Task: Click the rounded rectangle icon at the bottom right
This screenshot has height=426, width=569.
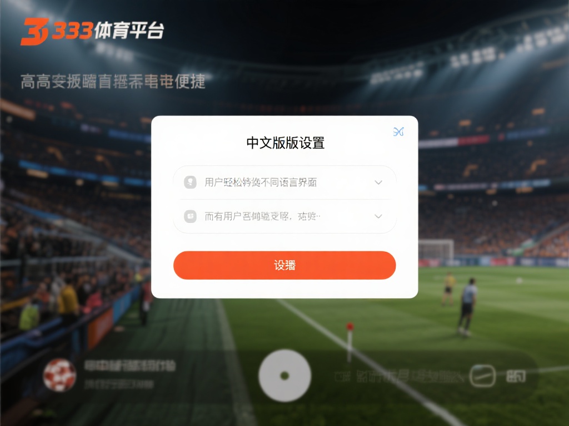Action: pos(482,376)
